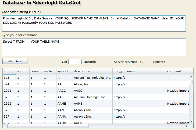Screen dimensions: 196x130
Task: Select cell with id 2921
Action: pos(9,91)
